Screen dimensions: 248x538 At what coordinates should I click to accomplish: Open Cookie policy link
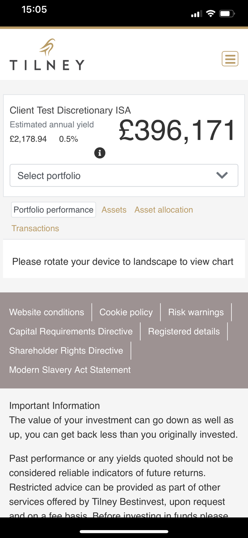click(x=126, y=312)
